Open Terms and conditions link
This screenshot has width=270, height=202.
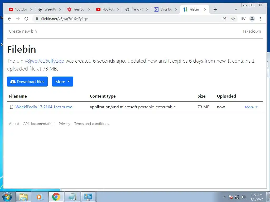pos(91,124)
